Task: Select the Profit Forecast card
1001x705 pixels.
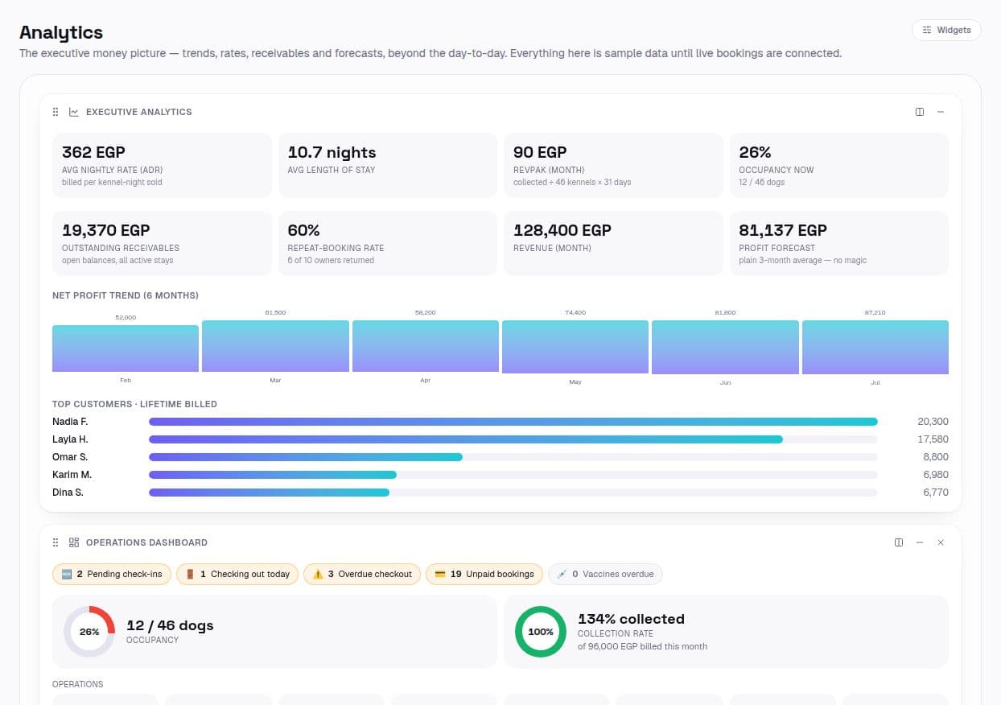Action: click(839, 243)
